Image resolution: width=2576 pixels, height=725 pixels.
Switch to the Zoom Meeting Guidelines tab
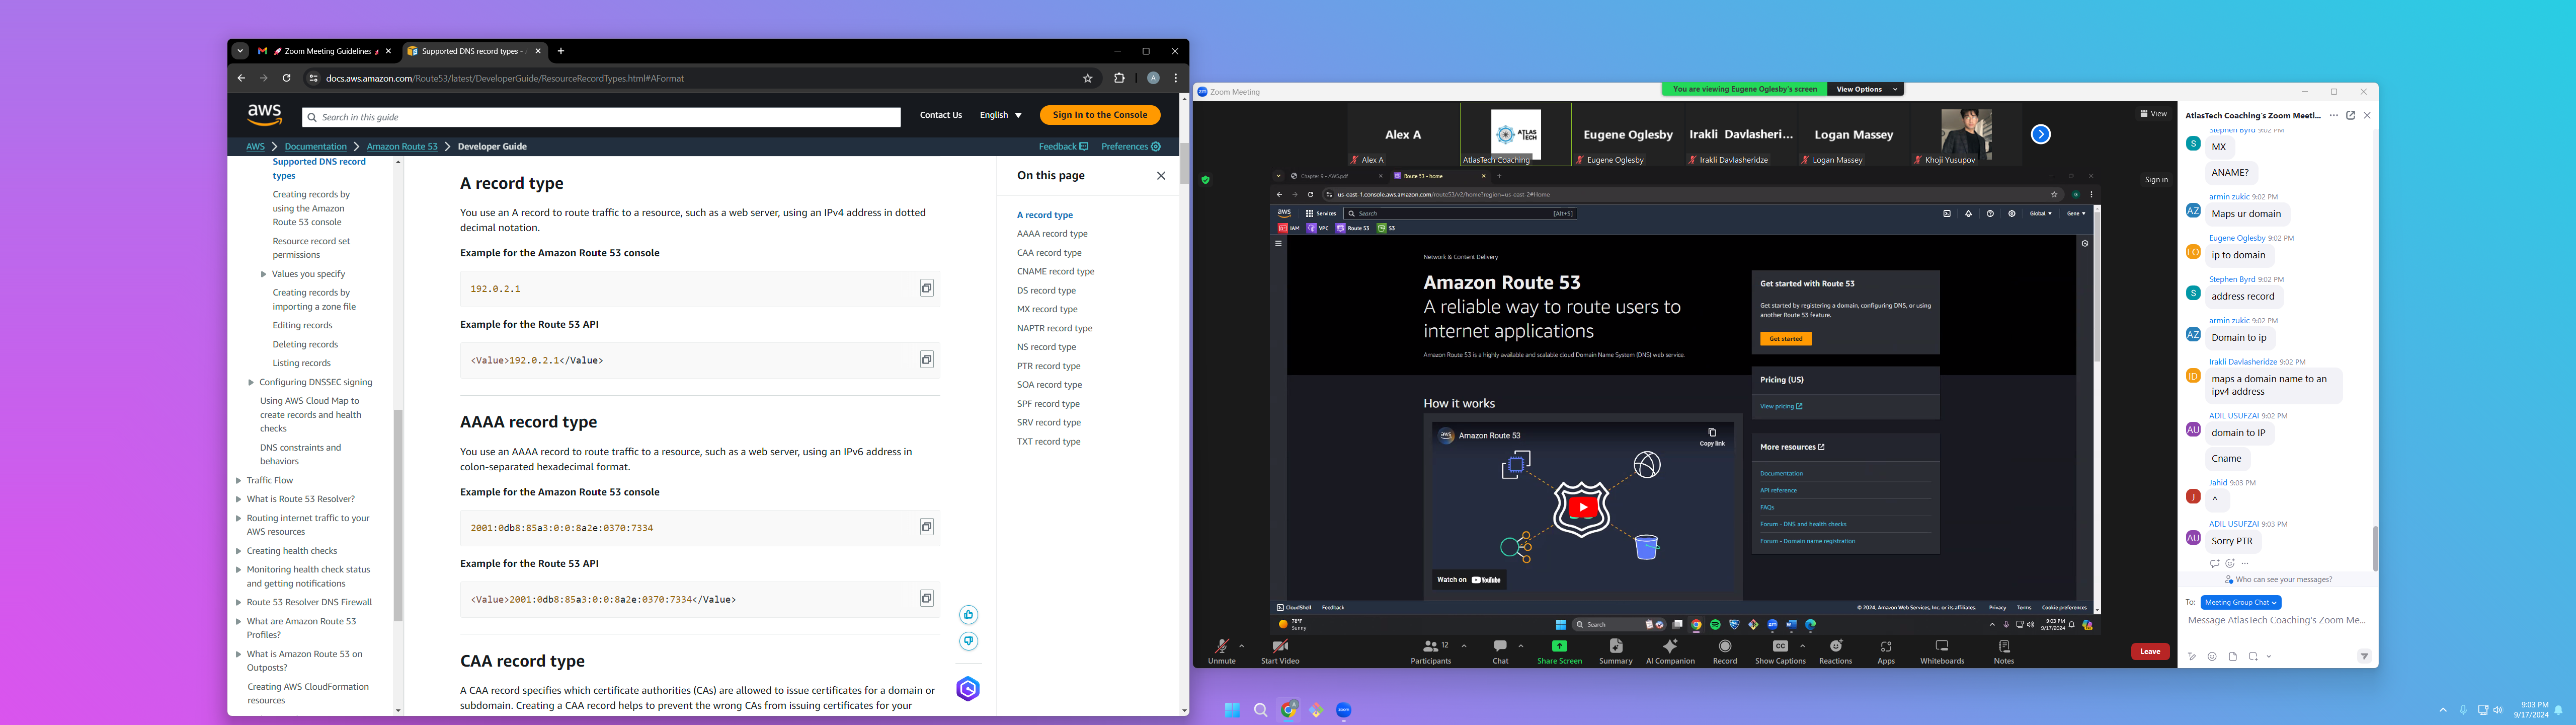324,51
